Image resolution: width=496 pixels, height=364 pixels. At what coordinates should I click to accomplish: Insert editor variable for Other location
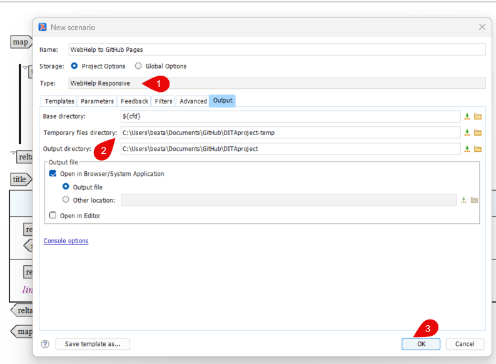tap(463, 200)
